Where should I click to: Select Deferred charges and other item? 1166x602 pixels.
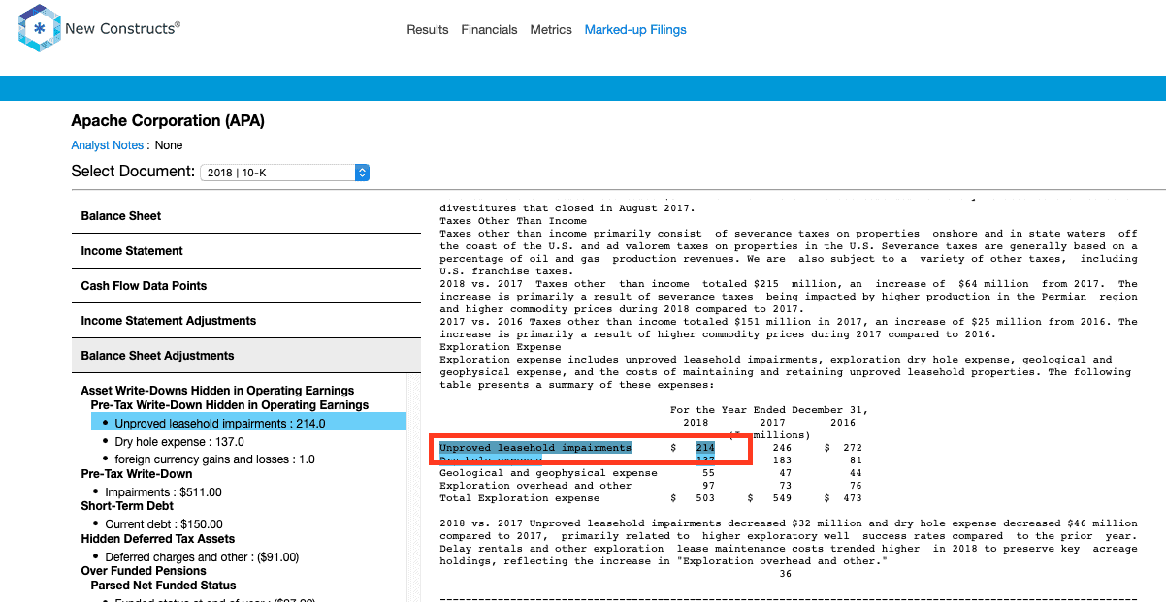coord(202,557)
